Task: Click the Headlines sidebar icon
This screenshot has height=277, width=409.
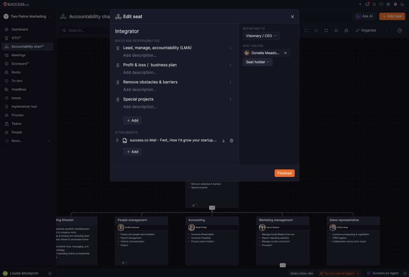Action: click(x=6, y=89)
